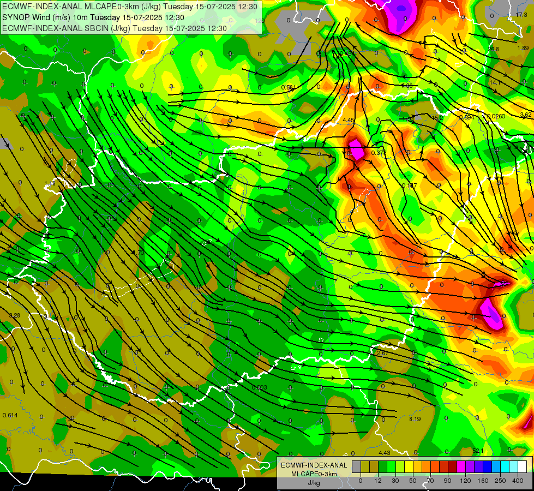
Task: Click the SBCIN title line
Action: (115, 28)
